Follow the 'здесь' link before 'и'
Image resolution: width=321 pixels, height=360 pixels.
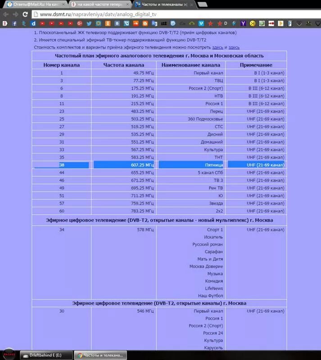[x=217, y=48]
